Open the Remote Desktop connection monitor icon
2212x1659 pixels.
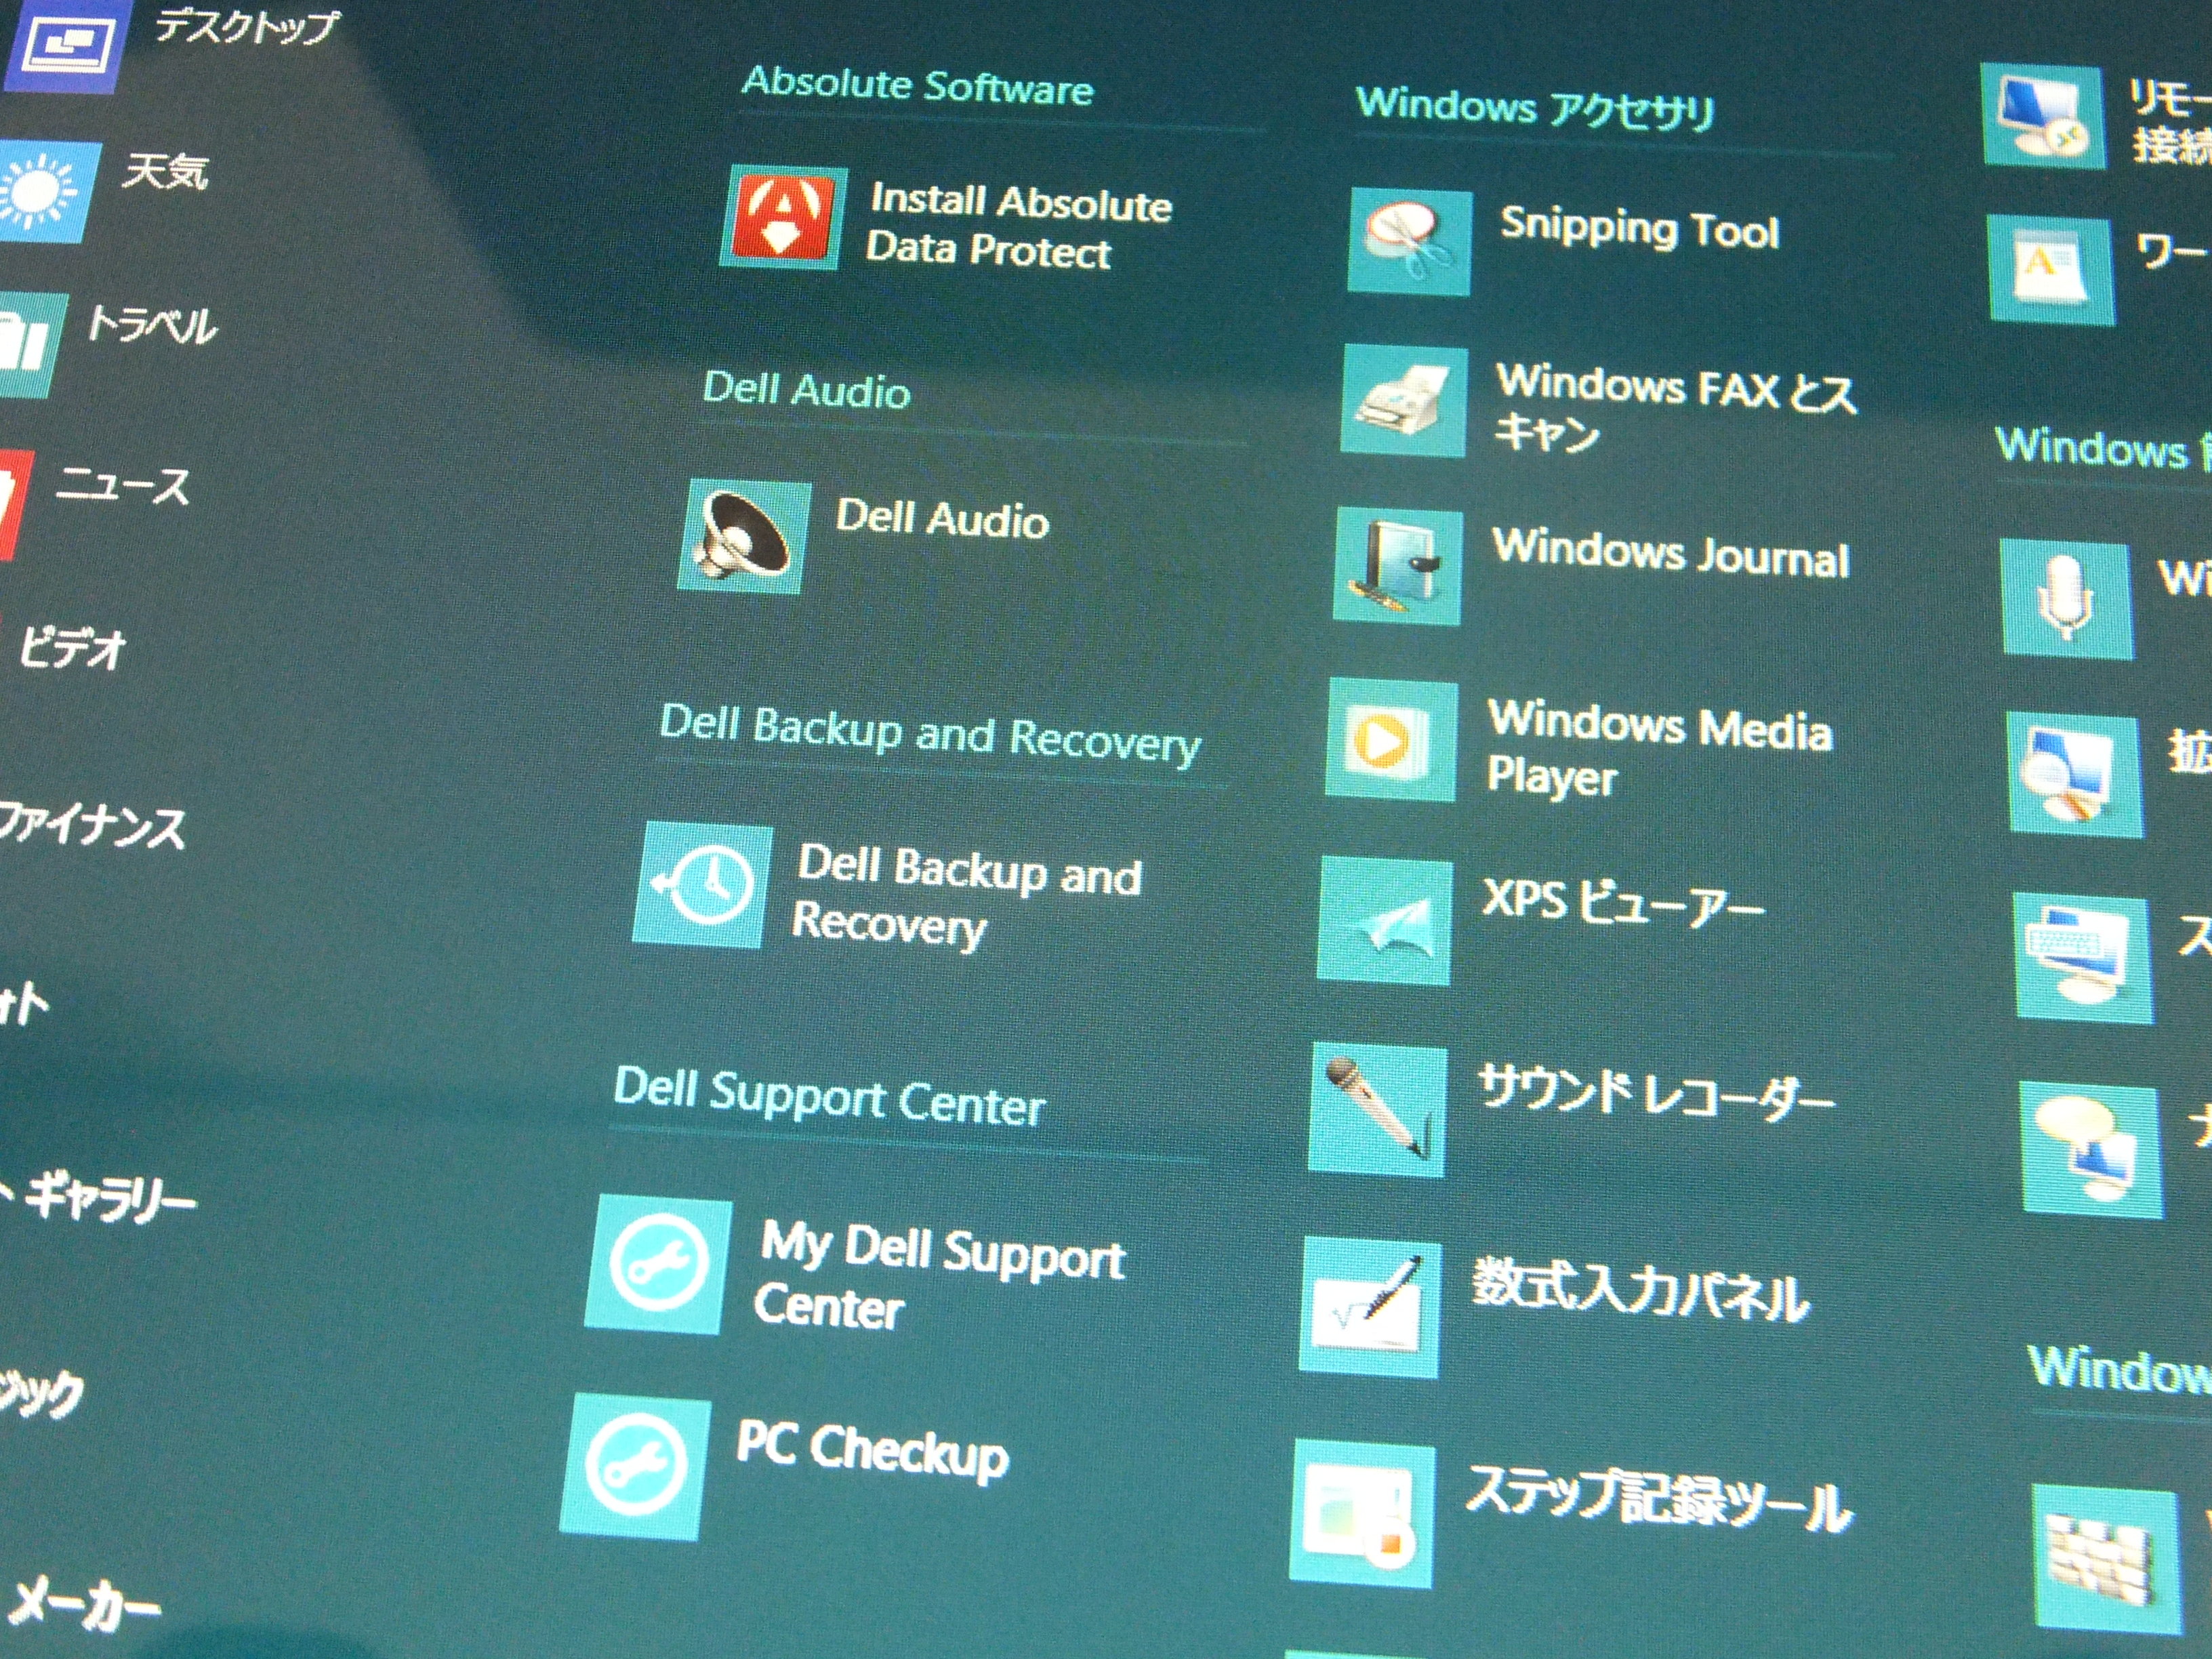tap(2043, 115)
